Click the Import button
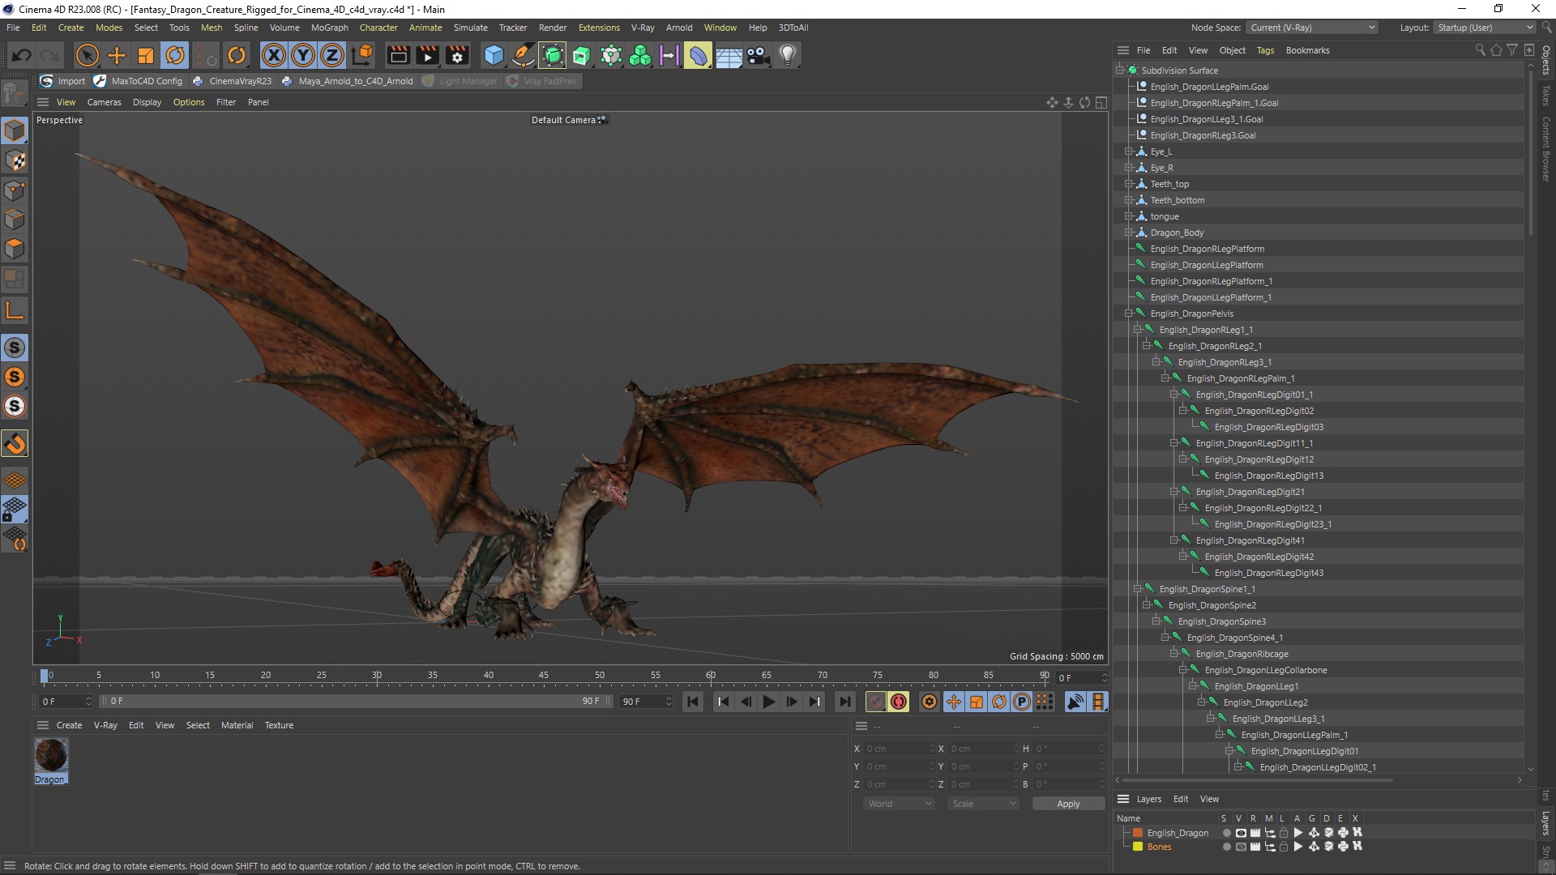Screen dimensions: 1556x875 (x=62, y=81)
